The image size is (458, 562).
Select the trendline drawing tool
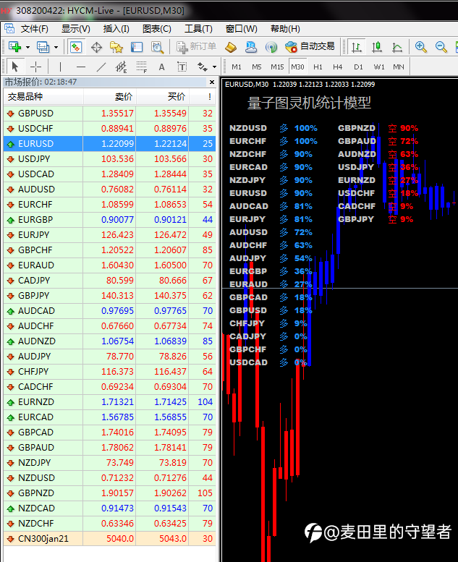(101, 67)
